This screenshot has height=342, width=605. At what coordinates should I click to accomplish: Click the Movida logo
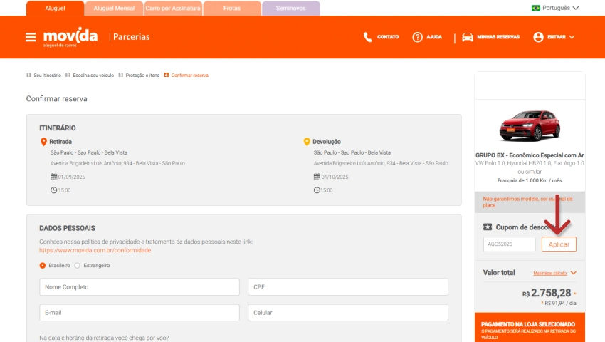[70, 37]
